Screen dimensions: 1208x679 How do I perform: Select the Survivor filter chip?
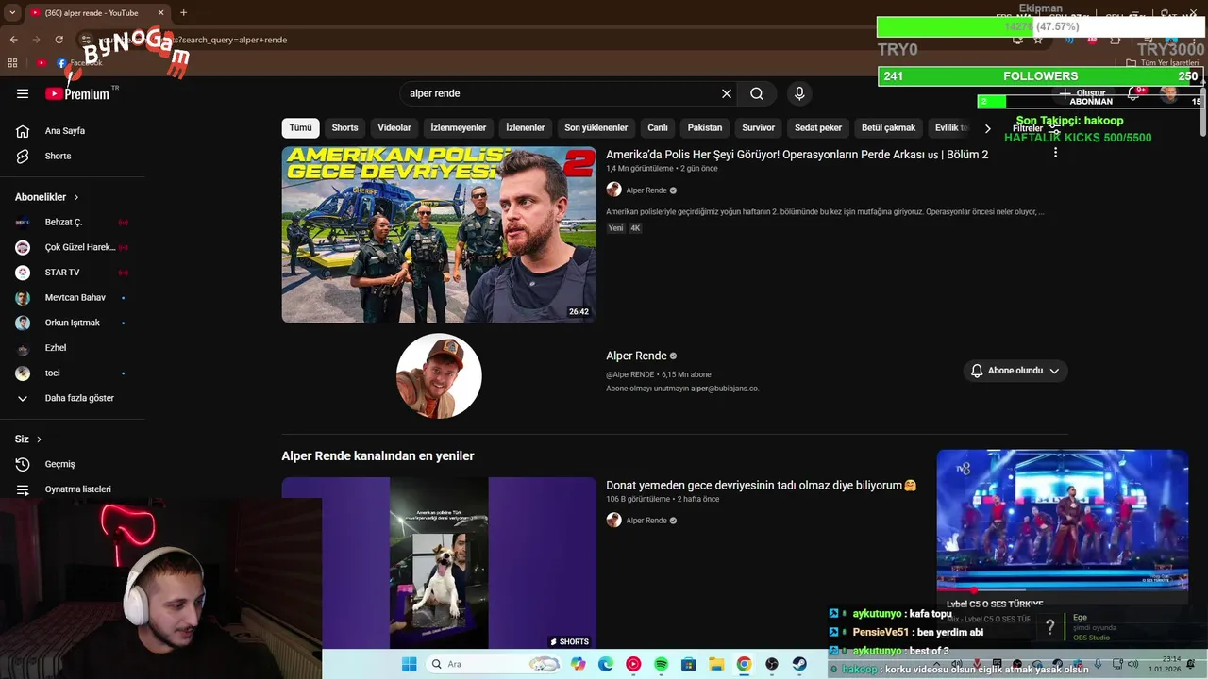tap(758, 128)
